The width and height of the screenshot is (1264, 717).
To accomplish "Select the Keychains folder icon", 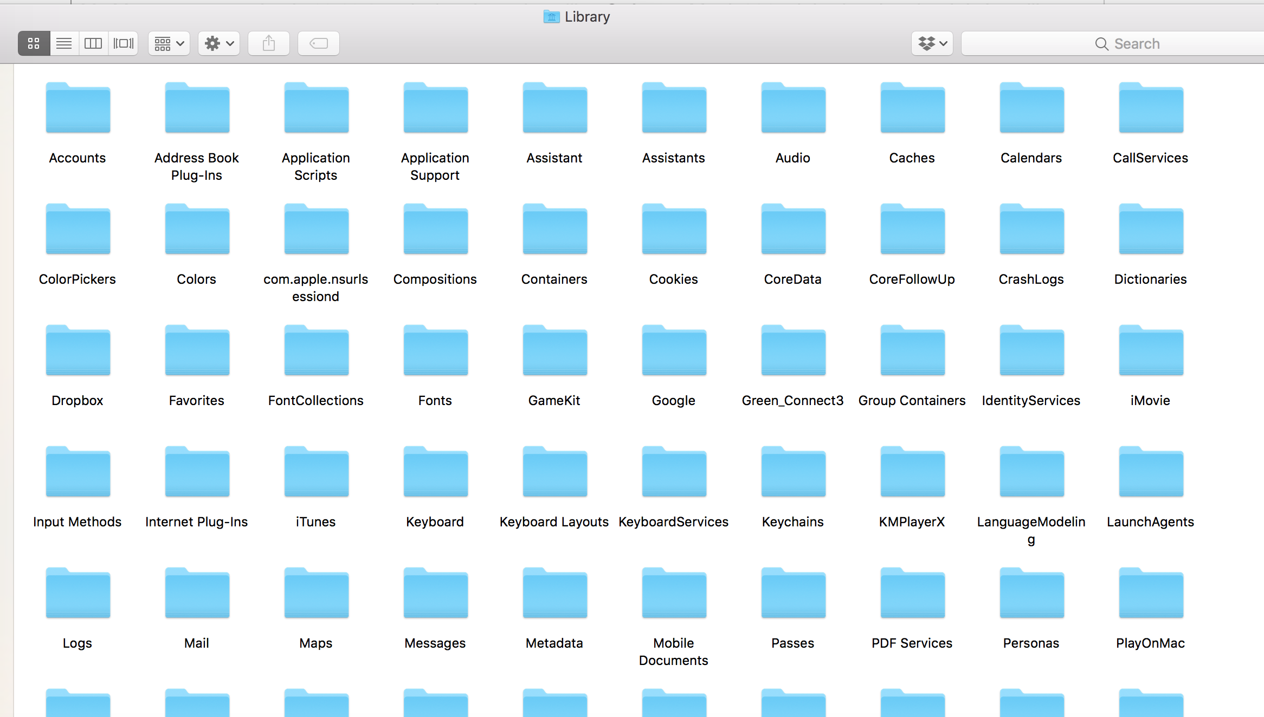I will [793, 472].
